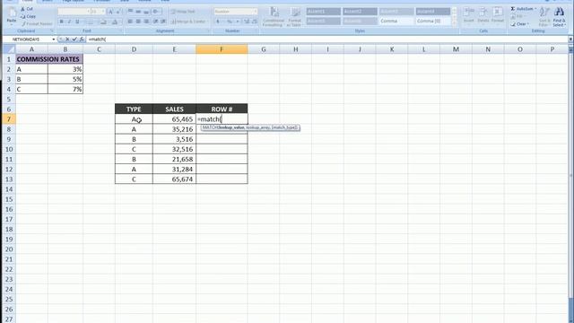Toggle Wrap Text

pos(183,12)
